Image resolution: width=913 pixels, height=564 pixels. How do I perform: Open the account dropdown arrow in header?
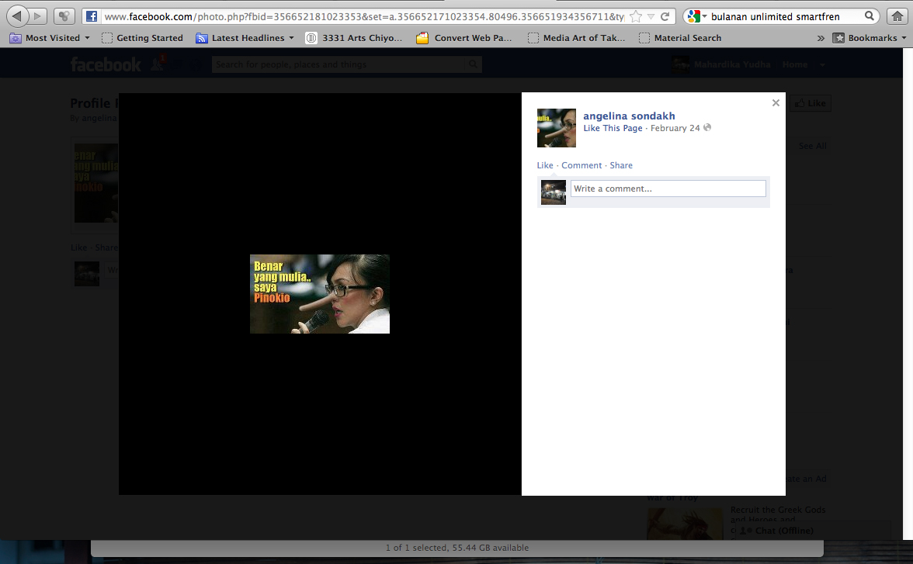click(822, 64)
